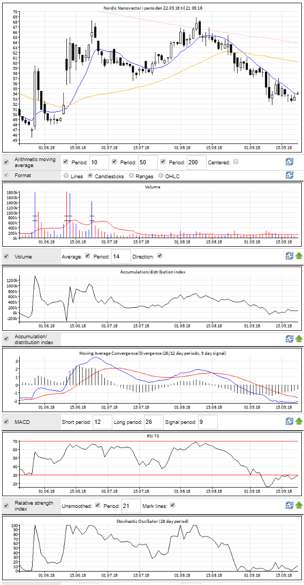Click the 'Centered:' label text
This screenshot has height=585, width=304.
point(219,162)
